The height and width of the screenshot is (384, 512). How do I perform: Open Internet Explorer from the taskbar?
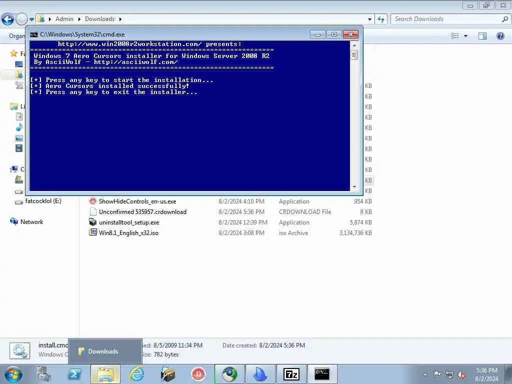tap(136, 374)
